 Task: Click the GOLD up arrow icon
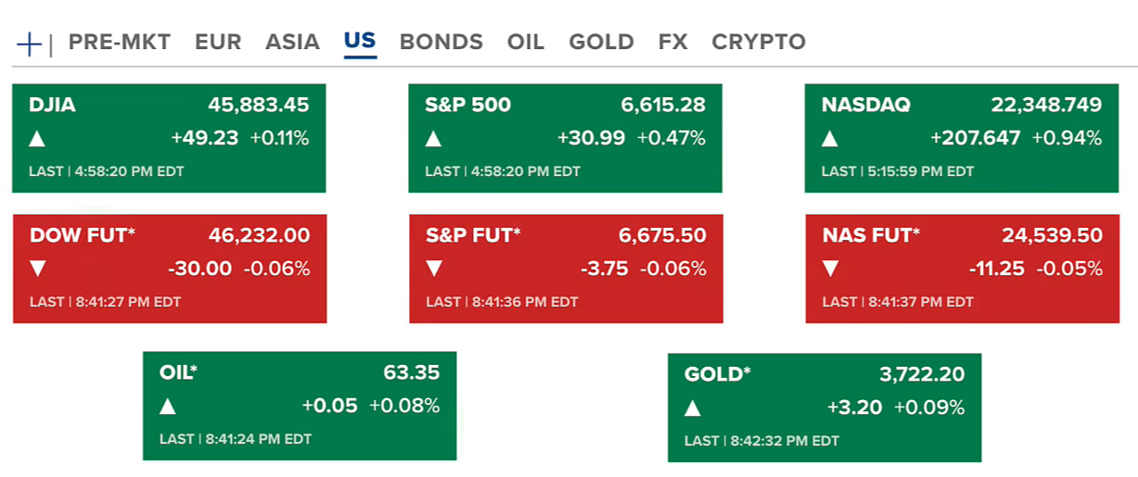(693, 408)
